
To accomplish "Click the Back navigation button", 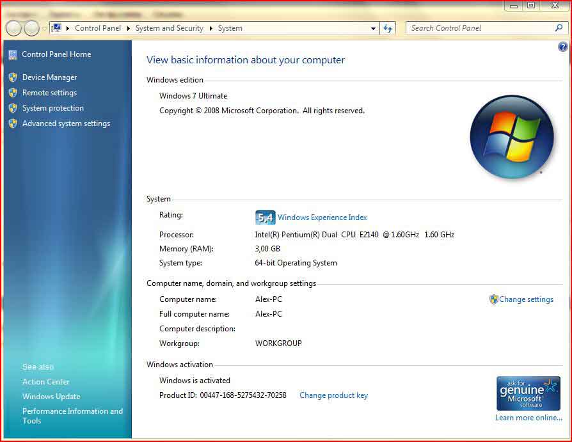I will pos(13,28).
